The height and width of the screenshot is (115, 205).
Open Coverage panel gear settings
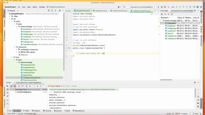click(x=195, y=11)
